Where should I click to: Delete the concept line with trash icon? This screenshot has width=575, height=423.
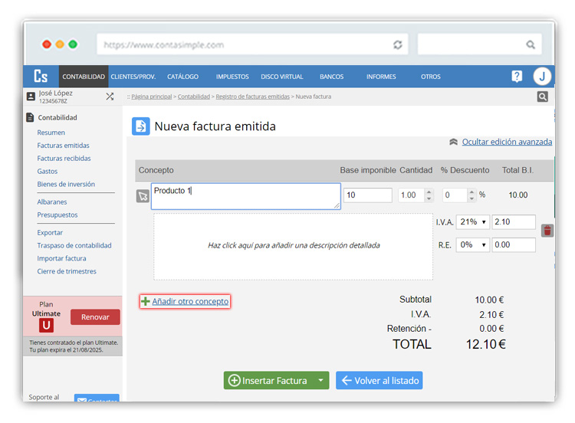pyautogui.click(x=547, y=231)
